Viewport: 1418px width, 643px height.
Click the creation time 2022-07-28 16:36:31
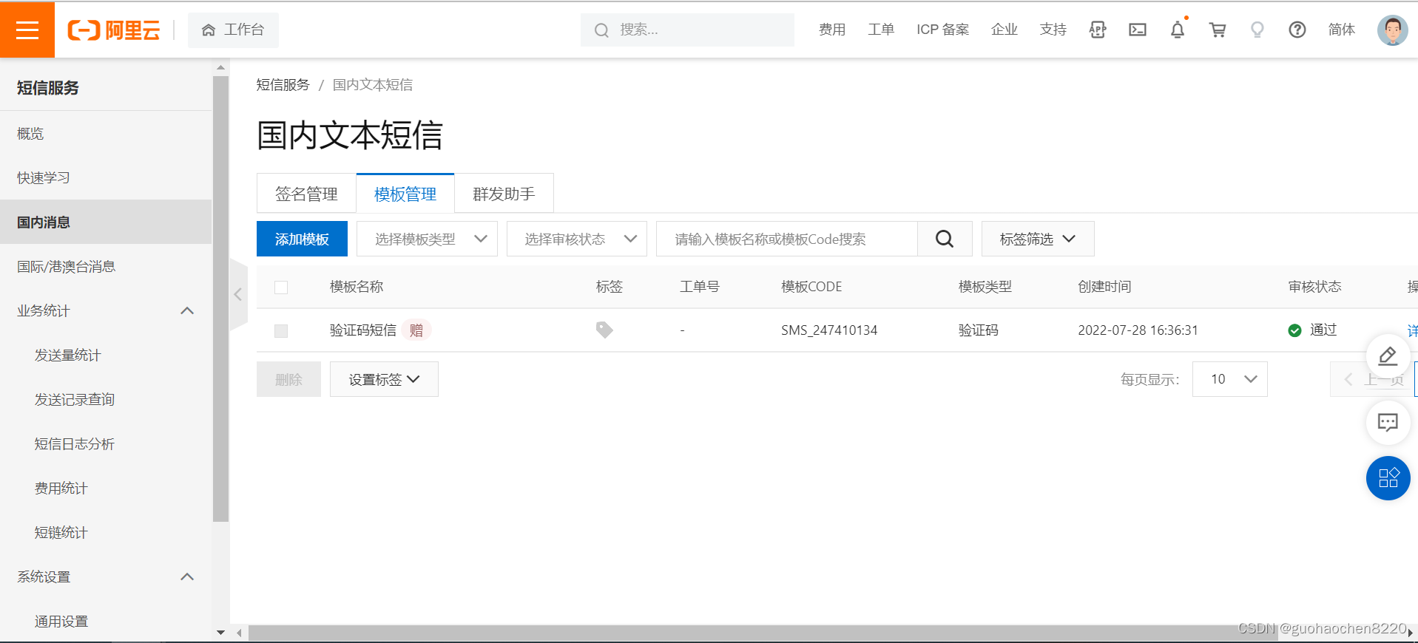(1138, 330)
